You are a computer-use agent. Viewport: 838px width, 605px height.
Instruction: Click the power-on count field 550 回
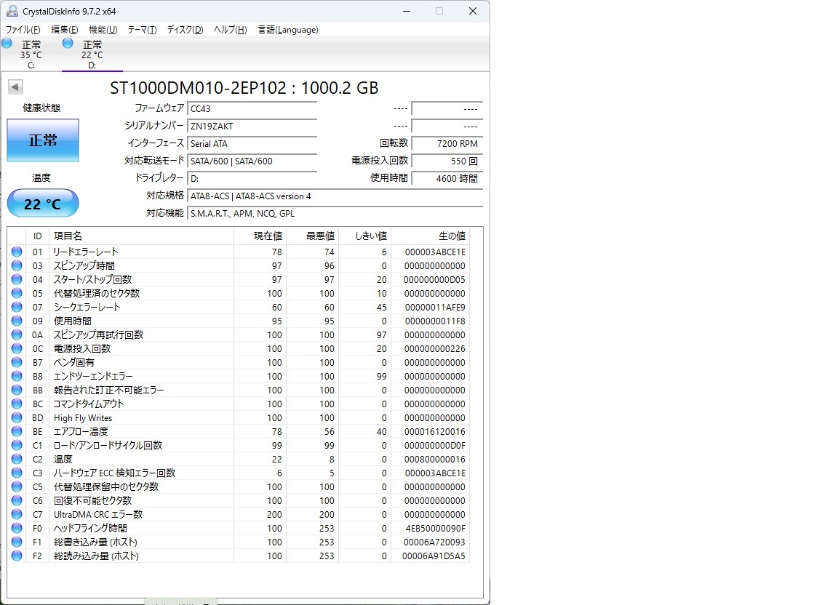447,161
